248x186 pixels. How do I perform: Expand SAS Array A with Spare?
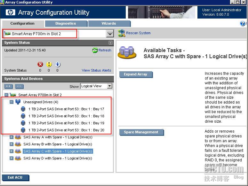(x=12, y=137)
